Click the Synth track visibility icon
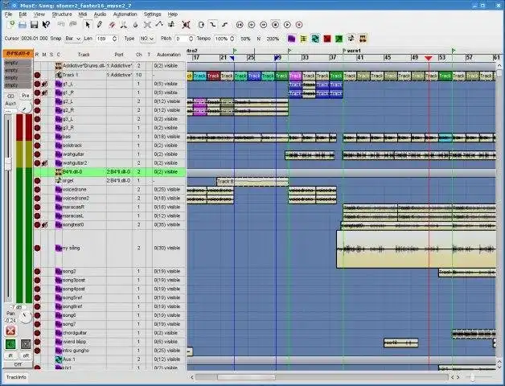 (363, 39)
